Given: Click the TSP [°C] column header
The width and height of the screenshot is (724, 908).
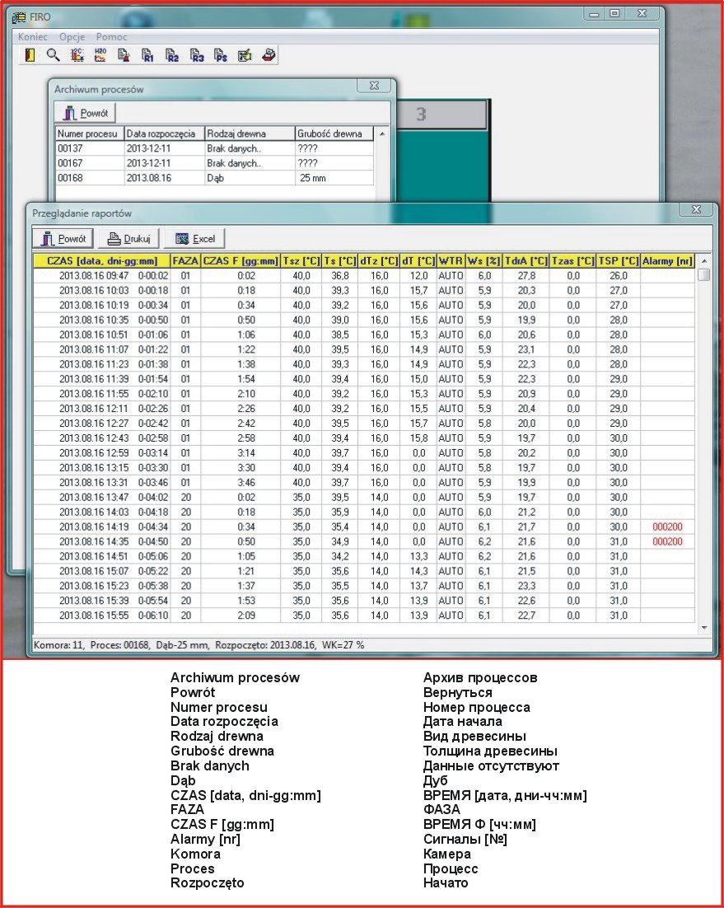Looking at the screenshot, I should (618, 261).
